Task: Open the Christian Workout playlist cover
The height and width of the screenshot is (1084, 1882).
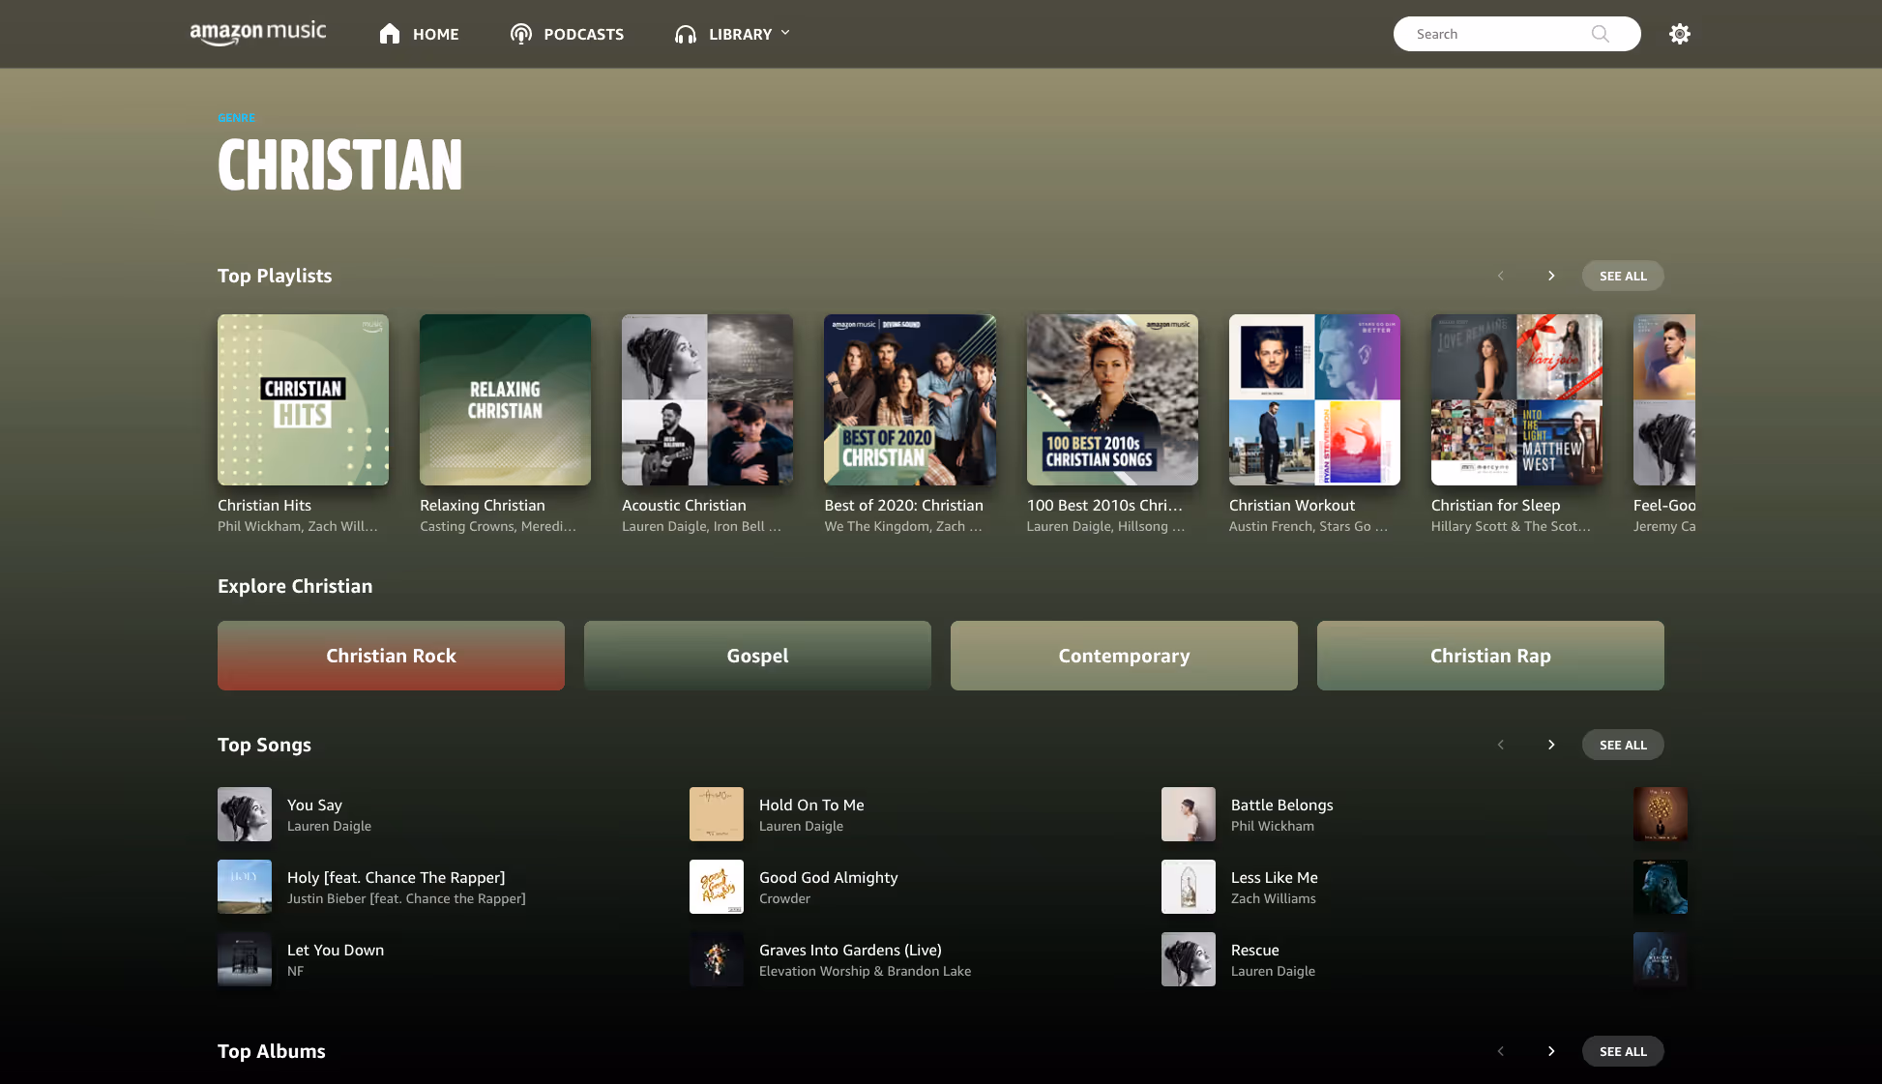Action: tap(1314, 399)
